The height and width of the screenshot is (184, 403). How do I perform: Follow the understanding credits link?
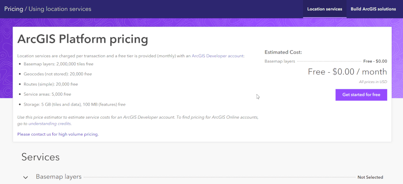tap(50, 123)
